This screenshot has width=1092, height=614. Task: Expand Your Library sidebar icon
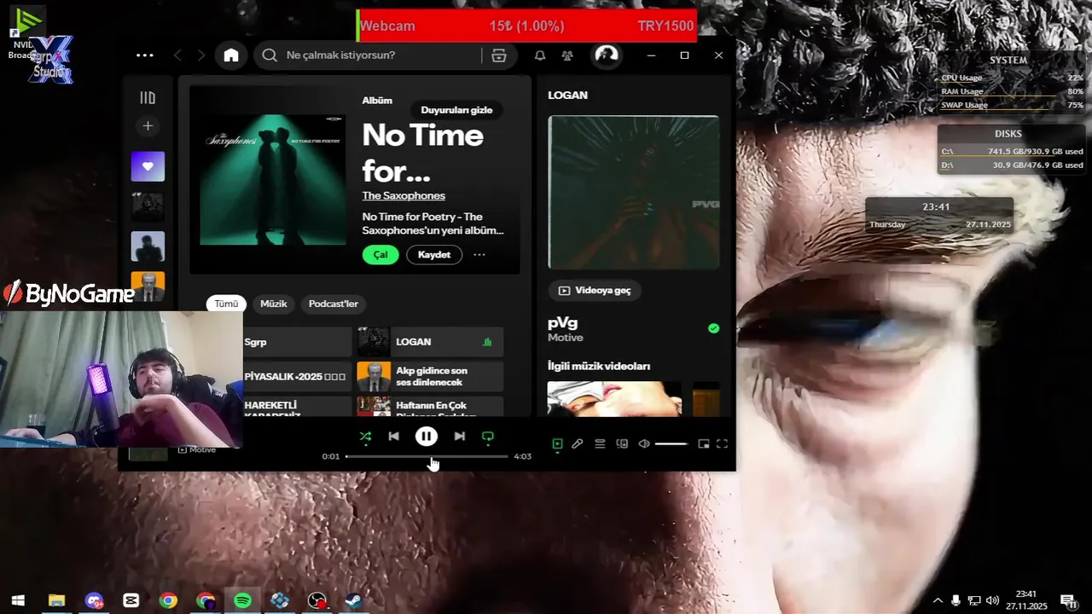tap(148, 98)
